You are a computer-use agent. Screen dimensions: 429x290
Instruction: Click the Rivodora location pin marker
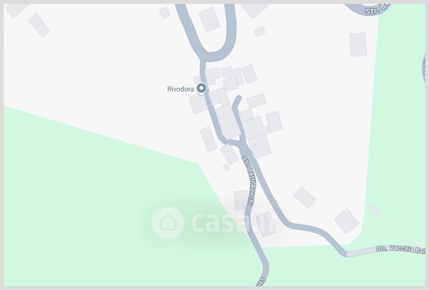tap(202, 89)
